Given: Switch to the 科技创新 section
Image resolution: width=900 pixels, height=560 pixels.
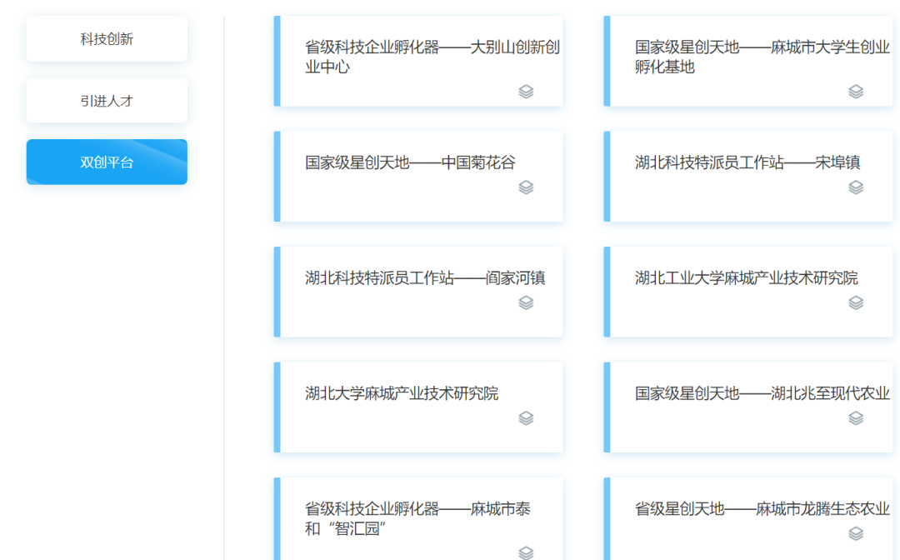Looking at the screenshot, I should [x=107, y=38].
